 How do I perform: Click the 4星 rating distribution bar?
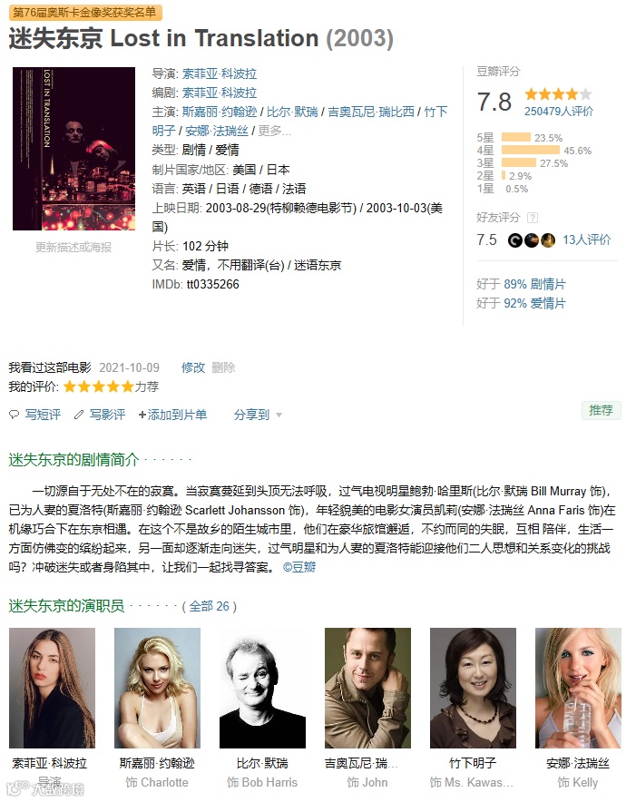click(x=531, y=151)
